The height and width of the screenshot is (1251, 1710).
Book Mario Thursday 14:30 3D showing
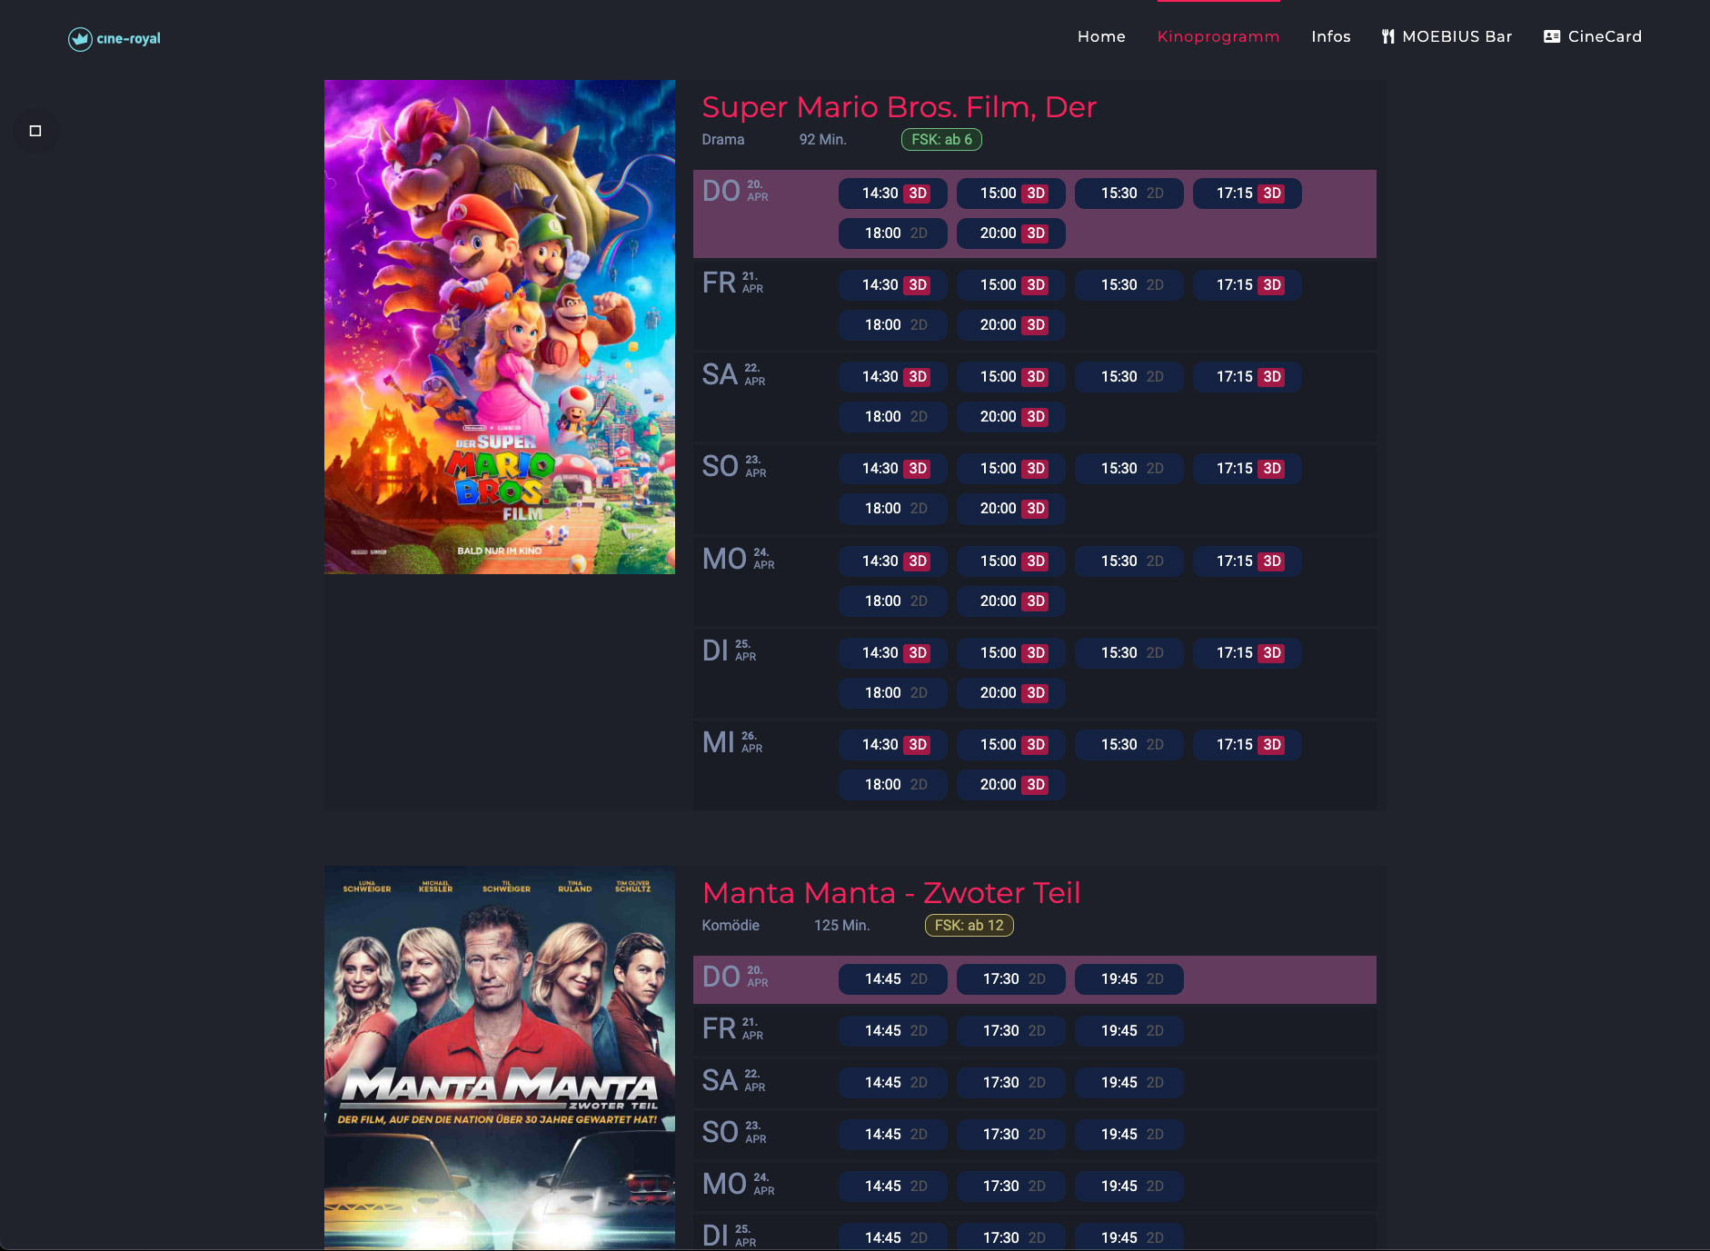pos(893,194)
